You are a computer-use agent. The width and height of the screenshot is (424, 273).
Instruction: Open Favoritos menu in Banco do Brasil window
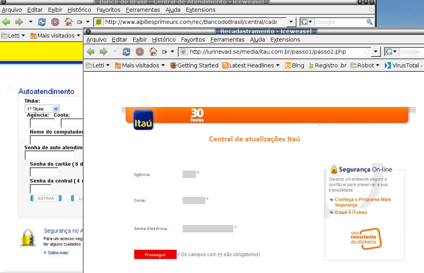[108, 10]
